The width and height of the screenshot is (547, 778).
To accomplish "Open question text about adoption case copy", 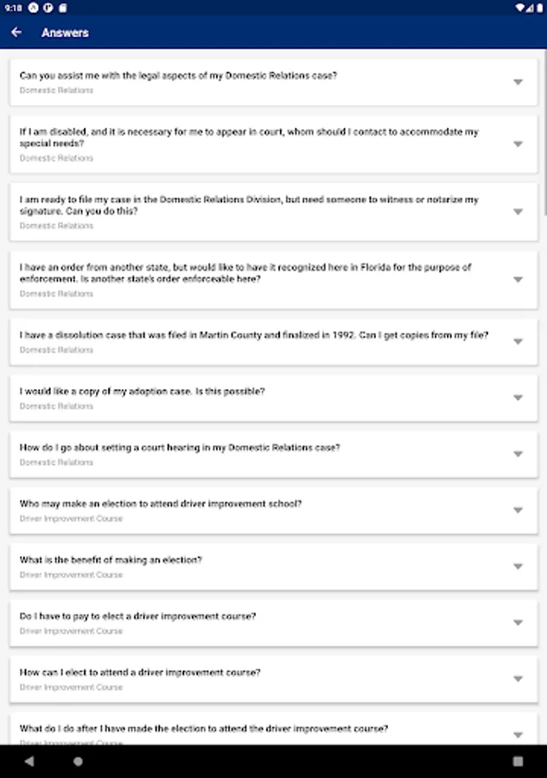I will point(143,392).
